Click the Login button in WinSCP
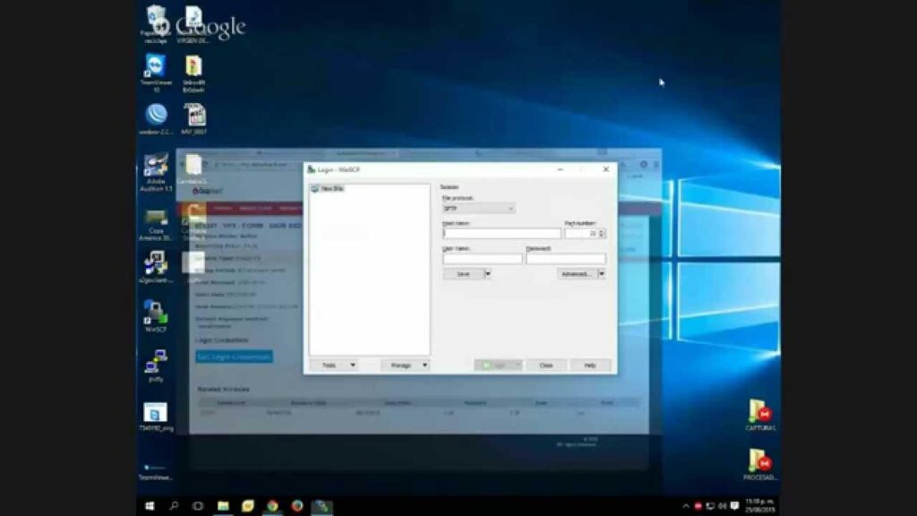This screenshot has width=917, height=516. (x=494, y=365)
